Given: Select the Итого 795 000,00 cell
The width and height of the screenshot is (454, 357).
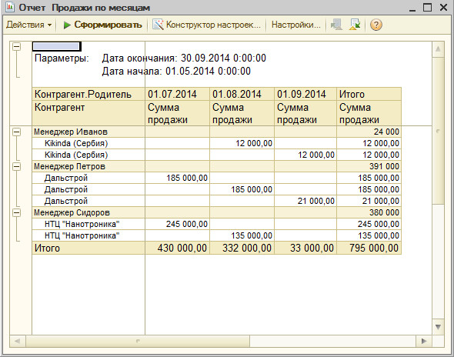Looking at the screenshot, I should (369, 249).
